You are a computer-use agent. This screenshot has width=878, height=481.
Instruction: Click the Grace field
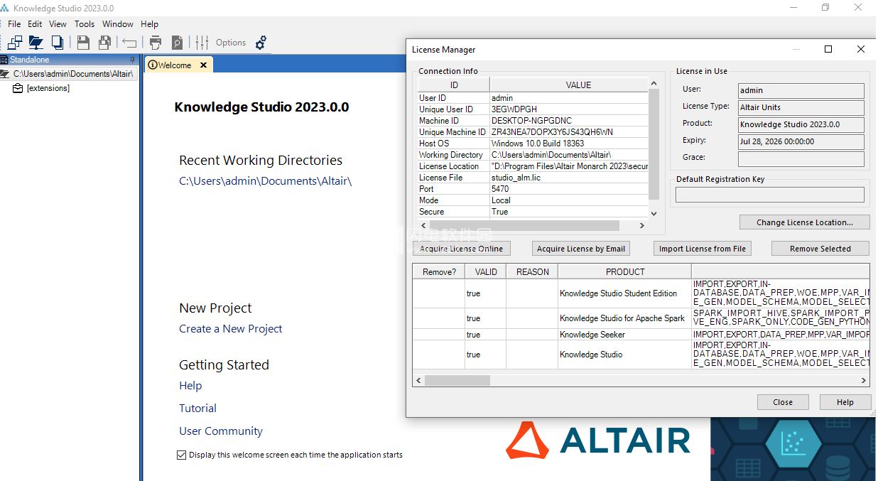point(801,158)
